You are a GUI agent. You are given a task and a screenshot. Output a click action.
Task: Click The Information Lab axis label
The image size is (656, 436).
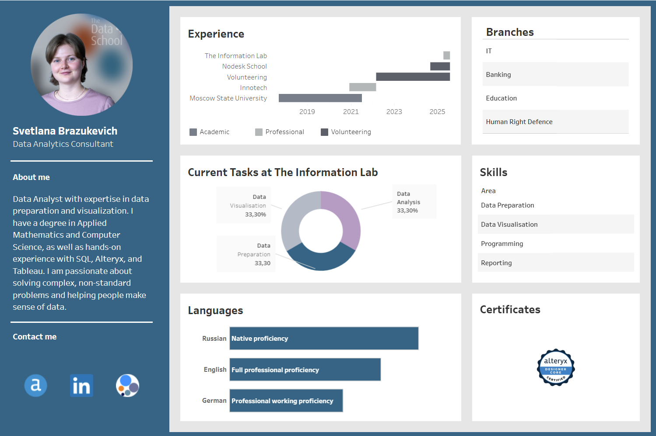tap(236, 56)
